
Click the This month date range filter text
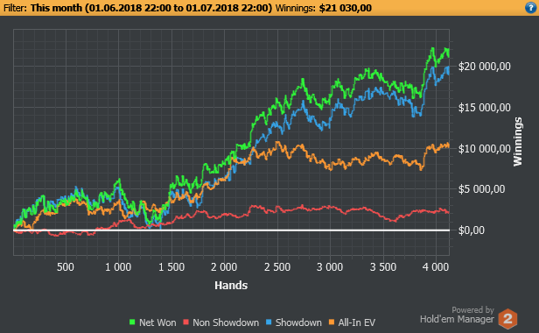(x=151, y=8)
